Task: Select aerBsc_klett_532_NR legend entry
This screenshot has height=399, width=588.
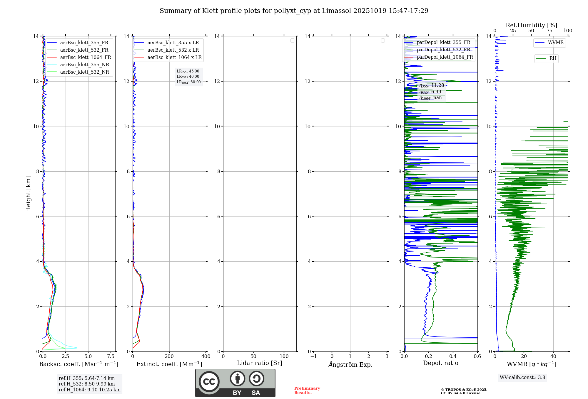Action: click(84, 72)
